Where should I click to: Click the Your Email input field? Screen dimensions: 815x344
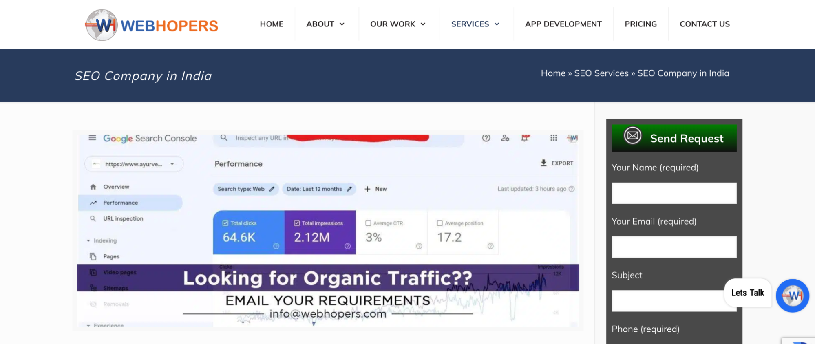(x=674, y=247)
